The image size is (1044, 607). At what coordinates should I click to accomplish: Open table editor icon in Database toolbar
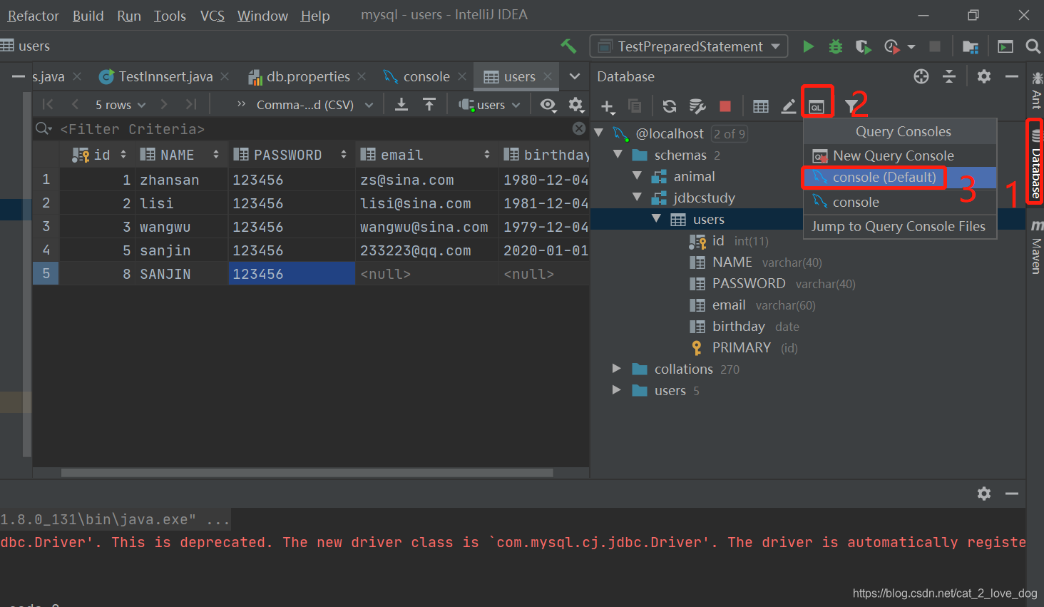point(761,106)
